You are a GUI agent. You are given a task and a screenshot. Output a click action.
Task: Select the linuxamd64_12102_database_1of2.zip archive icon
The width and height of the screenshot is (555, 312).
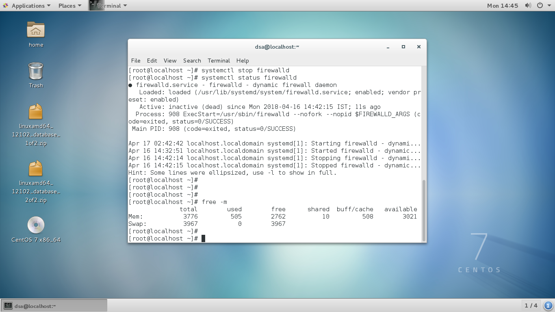click(36, 112)
